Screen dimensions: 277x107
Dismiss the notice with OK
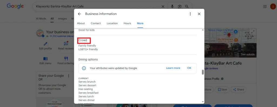[189, 68]
